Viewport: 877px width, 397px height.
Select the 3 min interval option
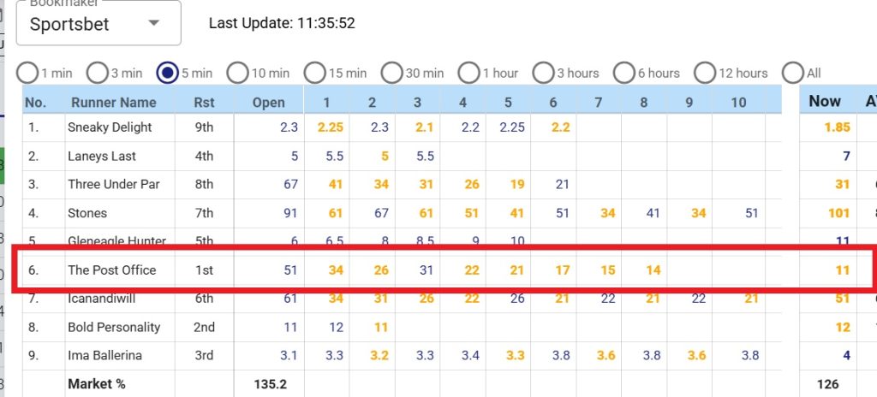pos(98,74)
